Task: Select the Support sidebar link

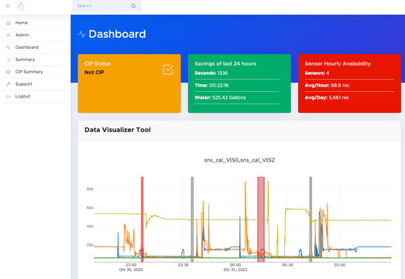Action: 35,84
